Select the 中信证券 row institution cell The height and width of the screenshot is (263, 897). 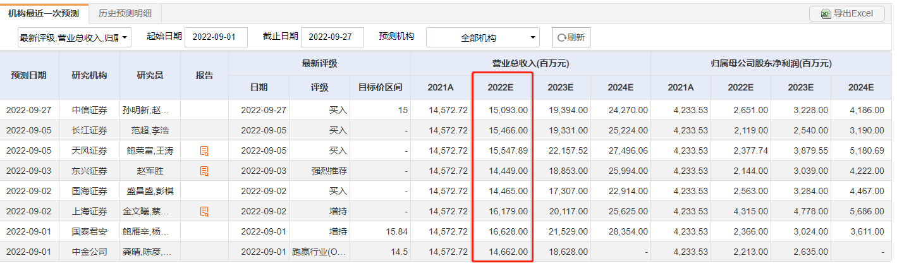[x=89, y=110]
